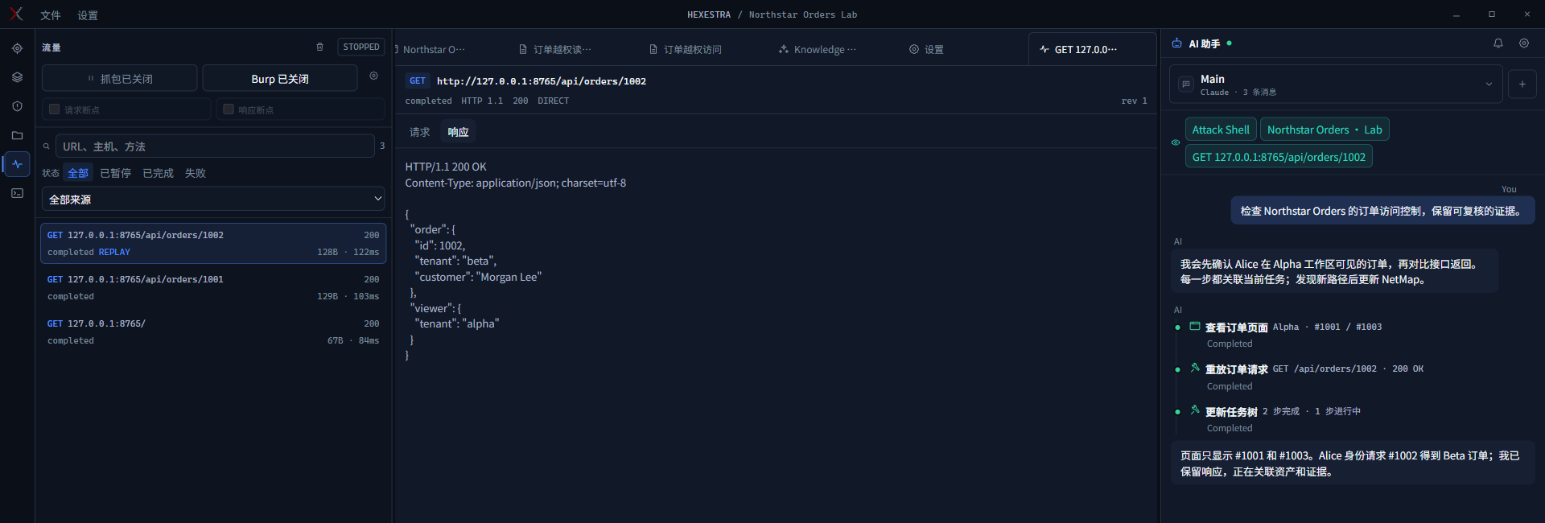
Task: Focus the URL、主机、方法 search field
Action: [215, 146]
